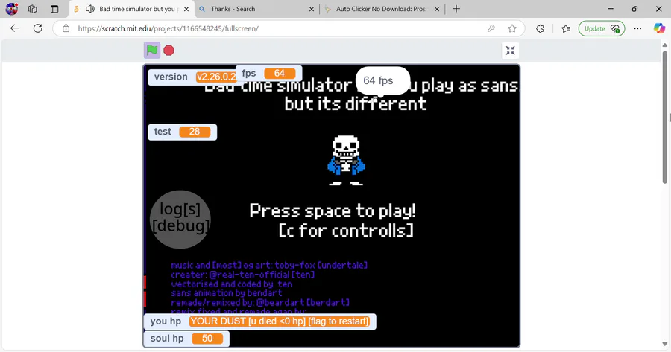Switch to Bad time simulator tab
Screen dimensions: 671x352
[130, 8]
